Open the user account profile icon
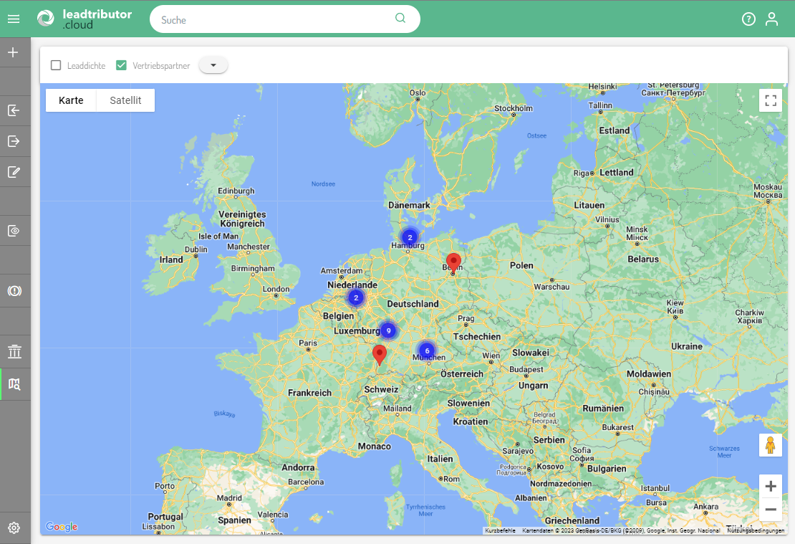Image resolution: width=795 pixels, height=544 pixels. point(771,19)
